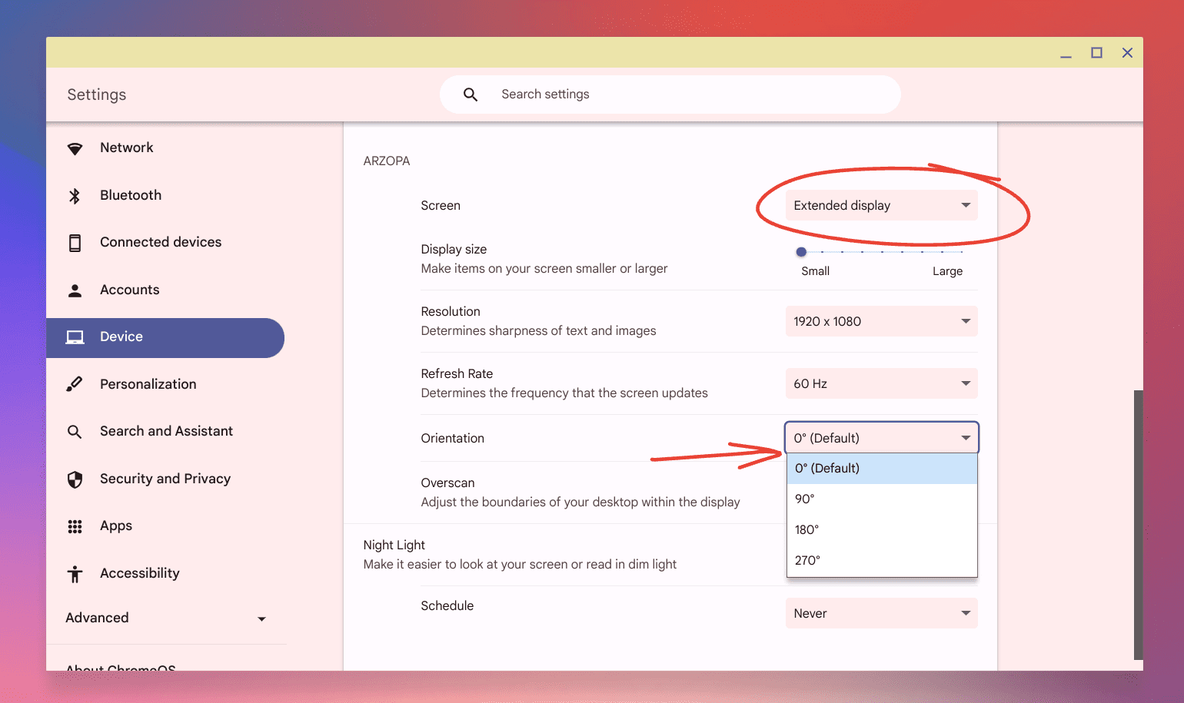Open the Refresh Rate 60 Hz dropdown
Viewport: 1184px width, 703px height.
coord(881,383)
